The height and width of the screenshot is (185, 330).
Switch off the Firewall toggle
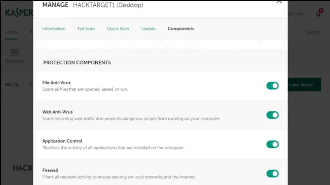pos(273,173)
